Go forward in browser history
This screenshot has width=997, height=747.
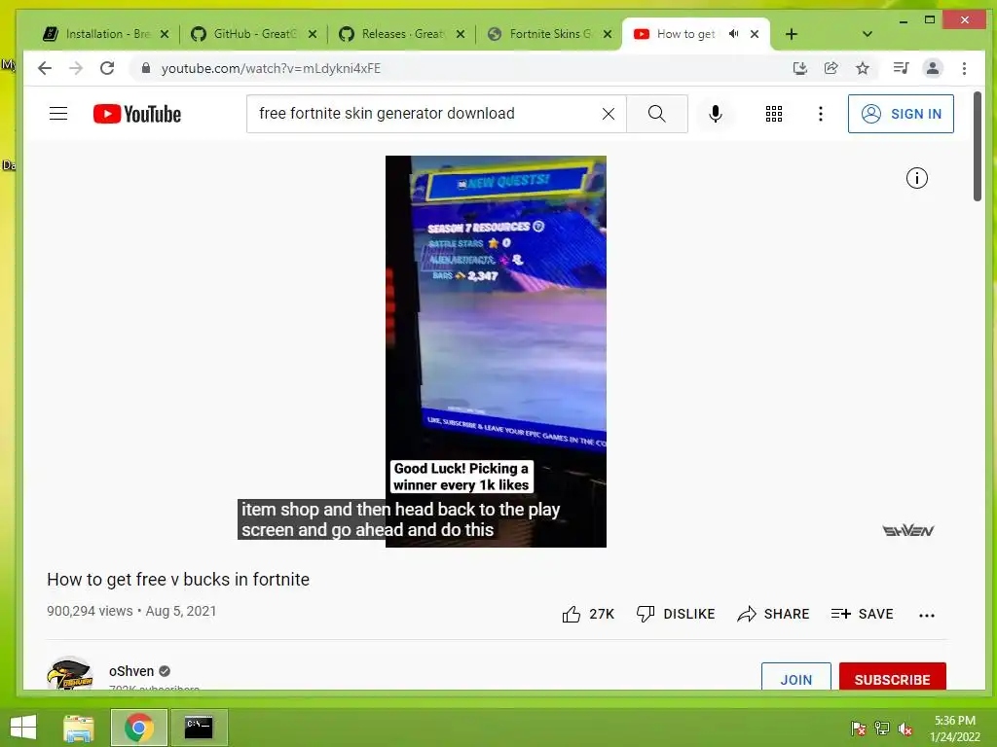click(x=76, y=68)
